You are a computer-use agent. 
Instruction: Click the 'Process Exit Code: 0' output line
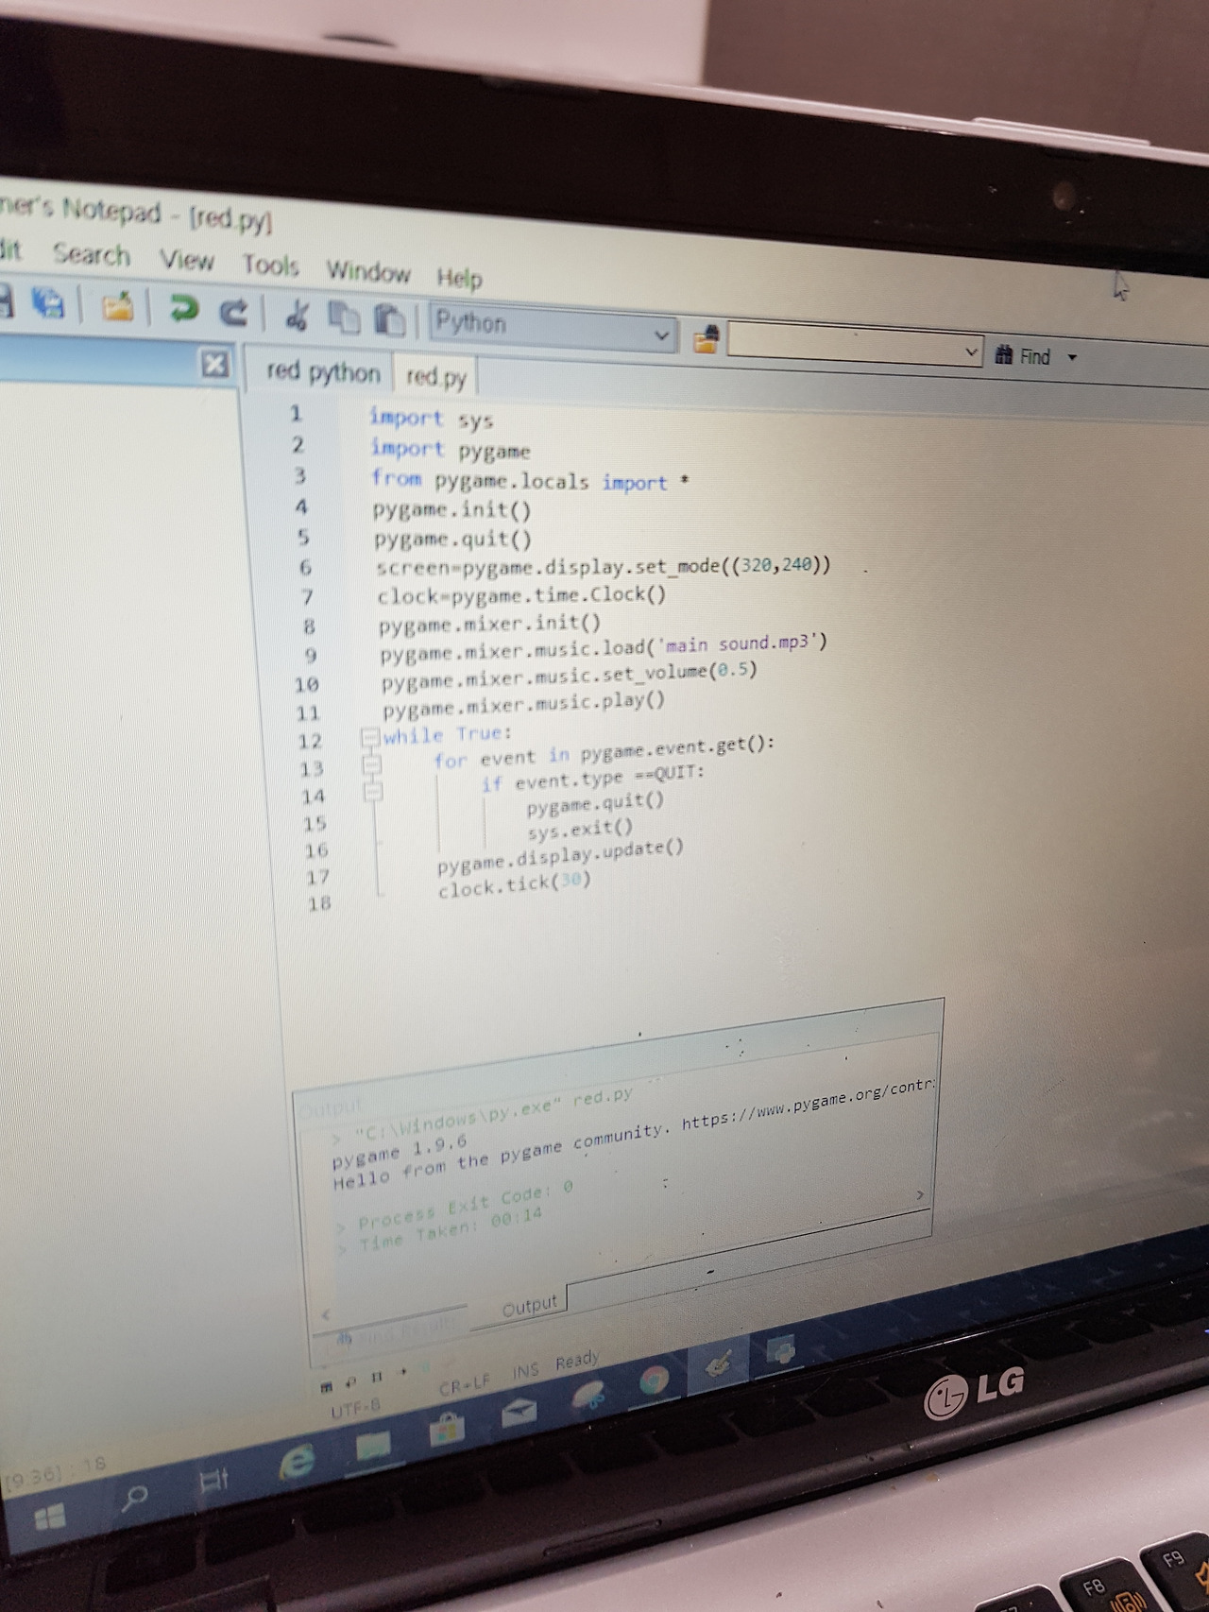(x=456, y=1207)
